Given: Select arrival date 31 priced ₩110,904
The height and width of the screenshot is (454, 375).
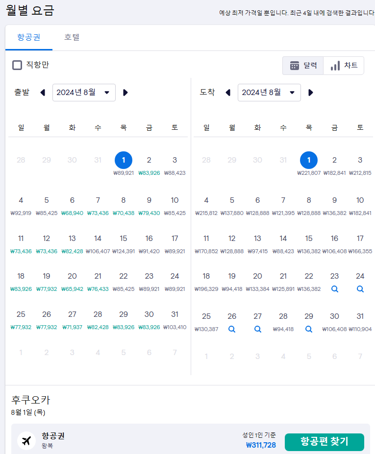Looking at the screenshot, I should [360, 322].
